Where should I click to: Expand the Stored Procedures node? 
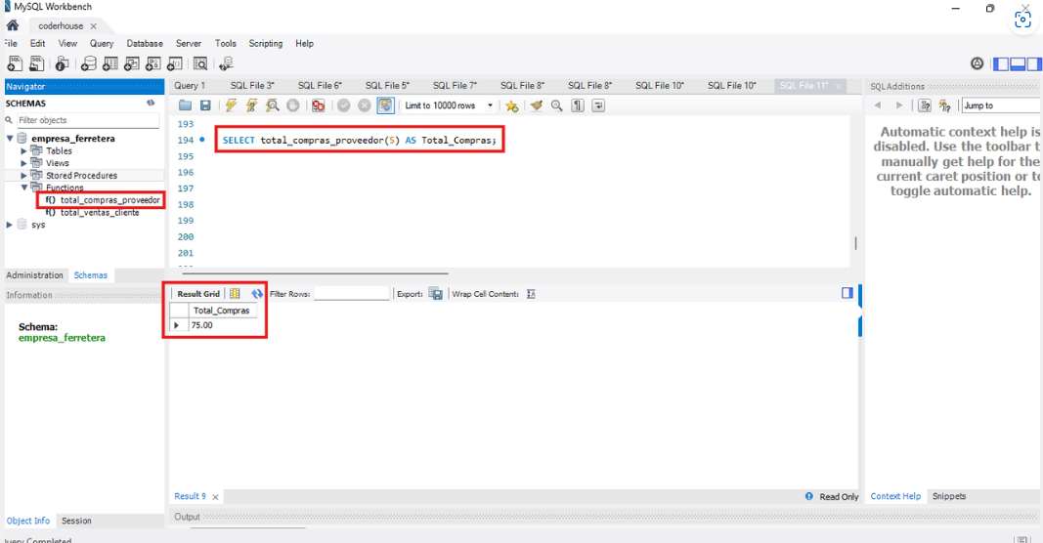coord(23,176)
